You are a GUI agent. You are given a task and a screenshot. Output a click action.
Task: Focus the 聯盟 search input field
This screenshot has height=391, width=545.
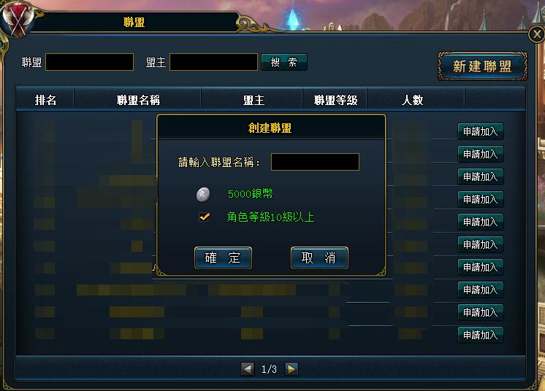pos(90,62)
